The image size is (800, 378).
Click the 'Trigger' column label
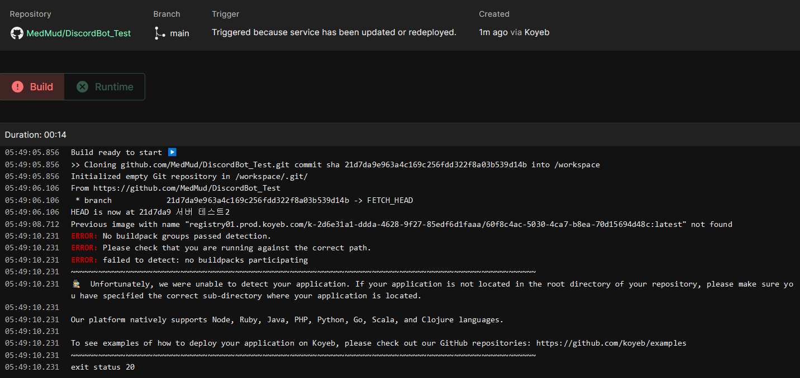pyautogui.click(x=225, y=14)
